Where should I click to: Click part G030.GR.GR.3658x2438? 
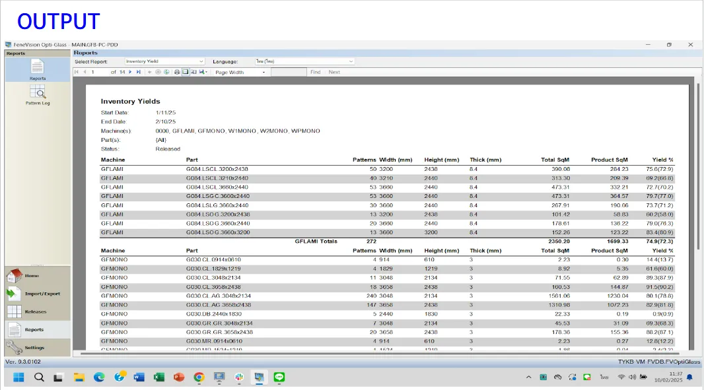[x=219, y=332]
